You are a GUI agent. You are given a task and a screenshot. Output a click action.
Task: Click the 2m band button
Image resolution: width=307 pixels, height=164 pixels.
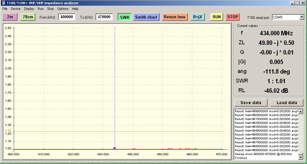coord(10,17)
